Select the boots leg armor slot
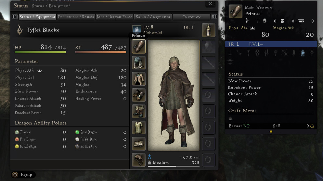 (x=139, y=111)
